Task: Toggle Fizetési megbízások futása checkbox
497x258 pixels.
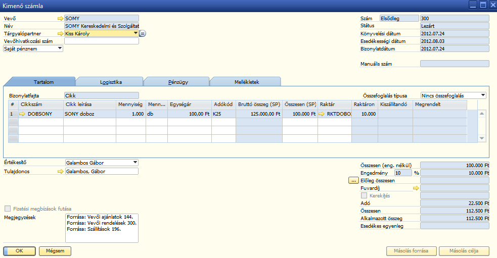Action: 7,209
